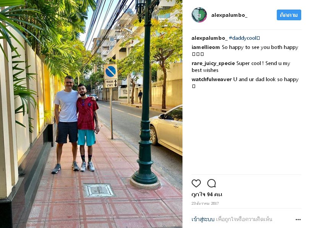Open the 23 December 2017 post date
The height and width of the screenshot is (228, 310).
pyautogui.click(x=205, y=203)
